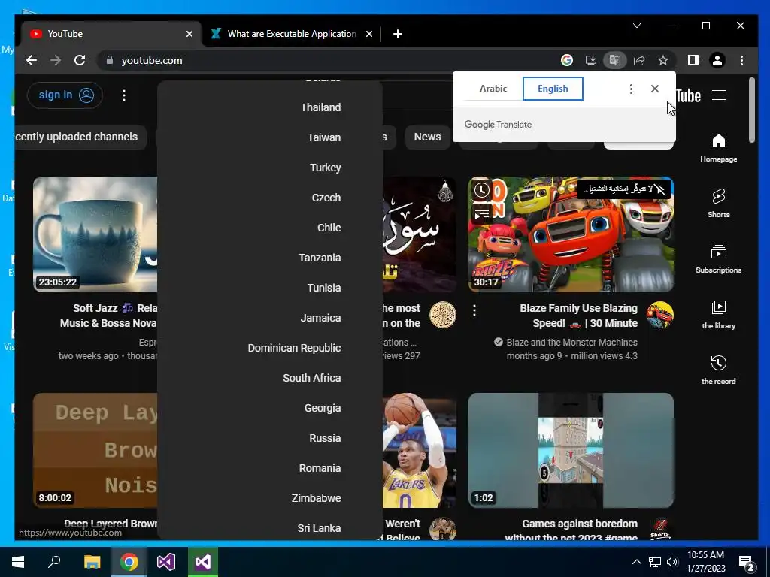Viewport: 770px width, 577px height.
Task: Open YouTube settings three-dot menu near sign in
Action: pyautogui.click(x=124, y=95)
